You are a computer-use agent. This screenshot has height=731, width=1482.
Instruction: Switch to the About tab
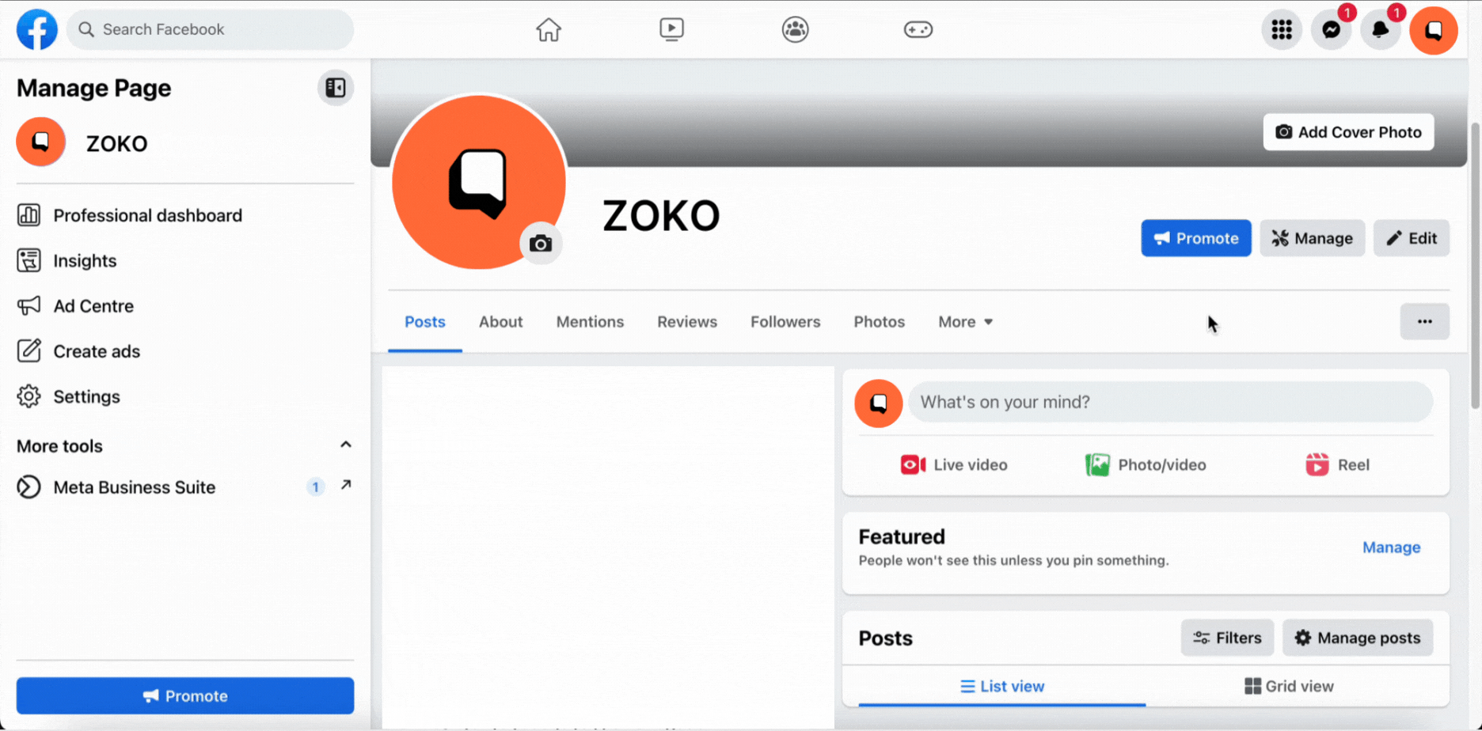[500, 322]
